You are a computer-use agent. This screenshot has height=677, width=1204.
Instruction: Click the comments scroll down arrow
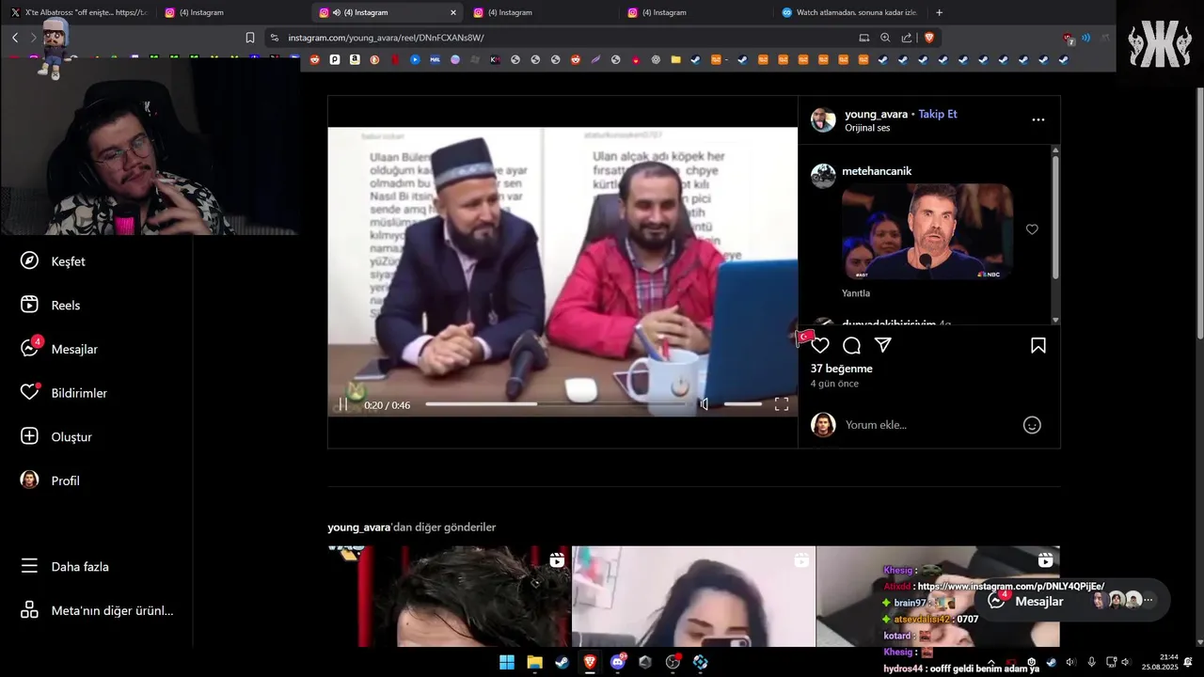click(1055, 320)
